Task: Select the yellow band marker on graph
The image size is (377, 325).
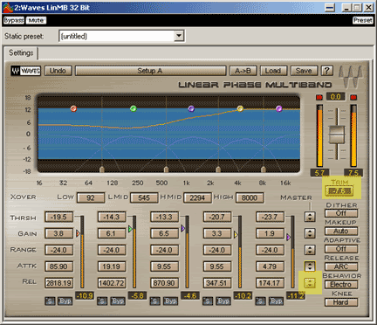Action: [240, 108]
